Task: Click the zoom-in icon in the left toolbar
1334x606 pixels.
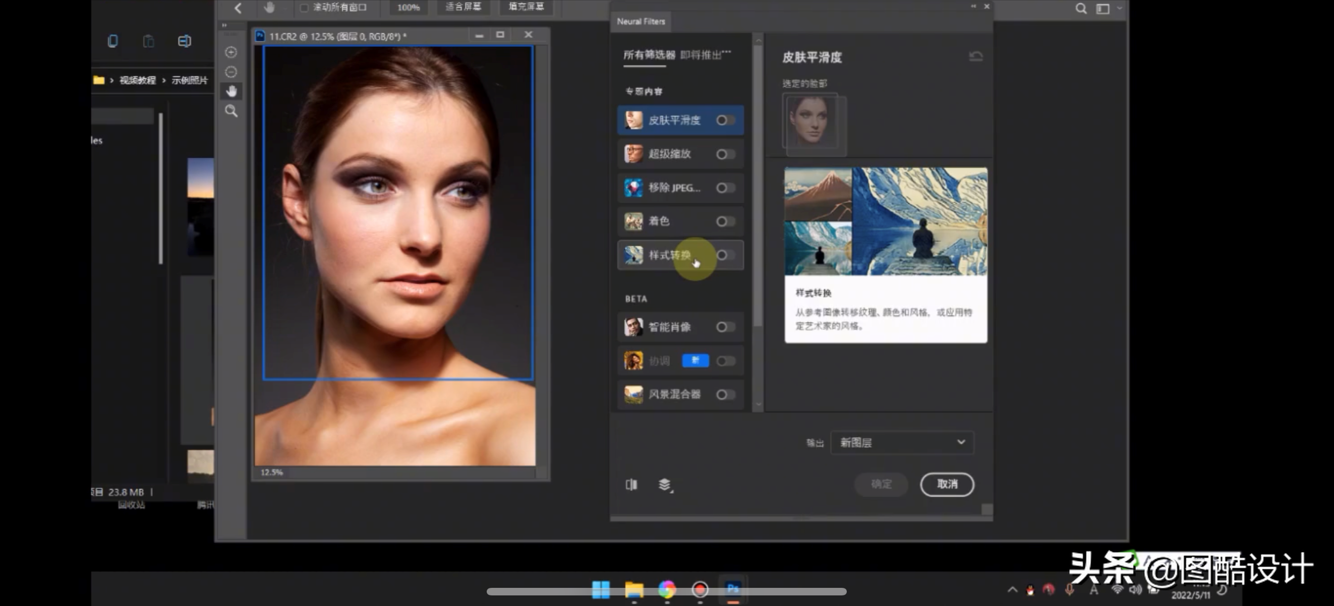Action: click(x=231, y=52)
